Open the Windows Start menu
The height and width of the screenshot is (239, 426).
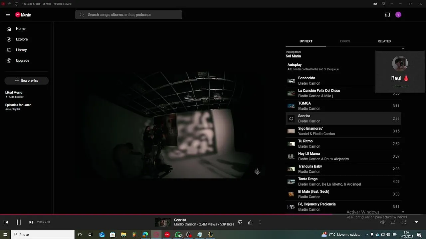tap(5, 235)
